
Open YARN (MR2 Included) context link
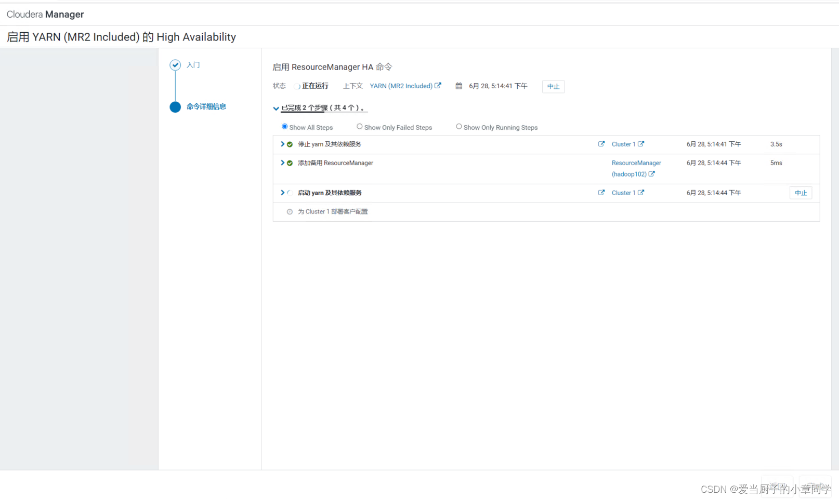[405, 86]
